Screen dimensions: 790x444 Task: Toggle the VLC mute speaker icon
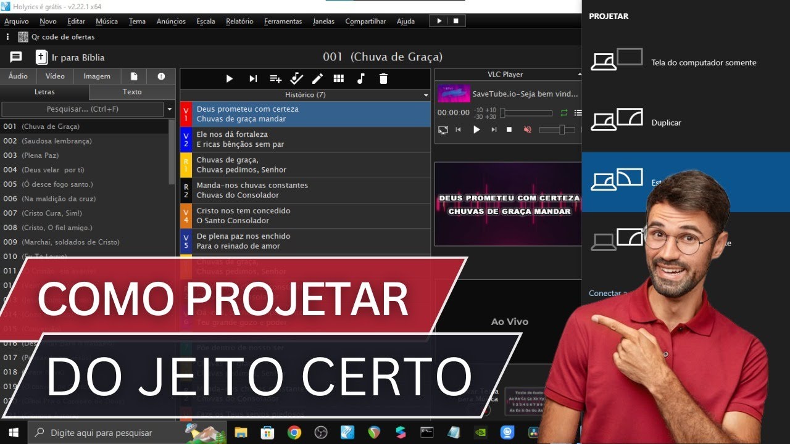coord(527,129)
